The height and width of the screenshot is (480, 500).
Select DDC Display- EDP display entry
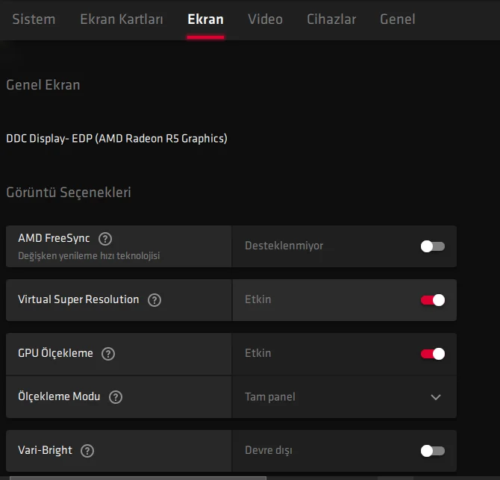[116, 138]
